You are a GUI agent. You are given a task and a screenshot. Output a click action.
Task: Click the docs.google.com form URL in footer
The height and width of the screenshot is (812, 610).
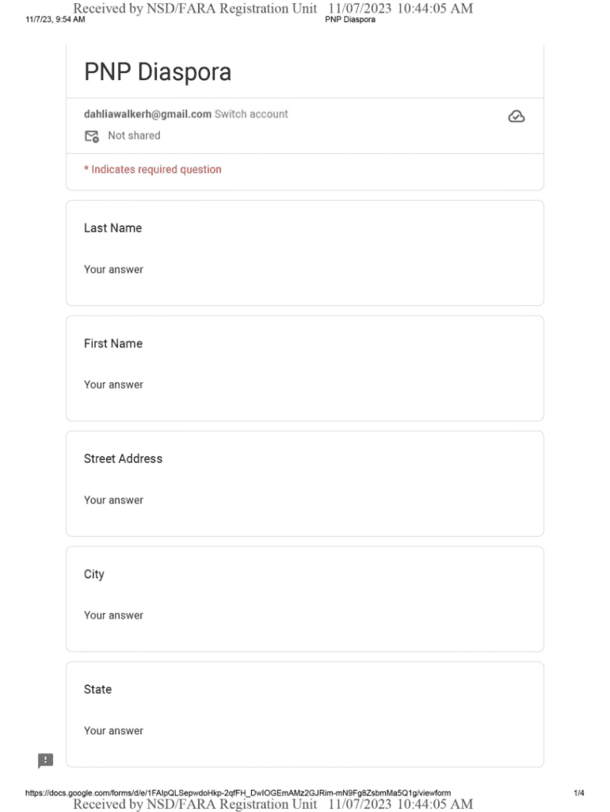click(238, 792)
